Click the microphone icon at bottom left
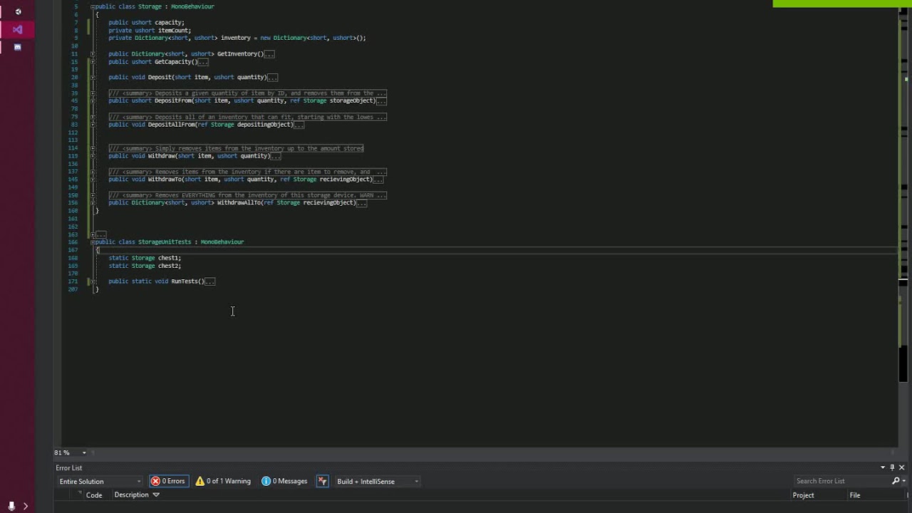Viewport: 912px width, 513px height. pos(11,506)
